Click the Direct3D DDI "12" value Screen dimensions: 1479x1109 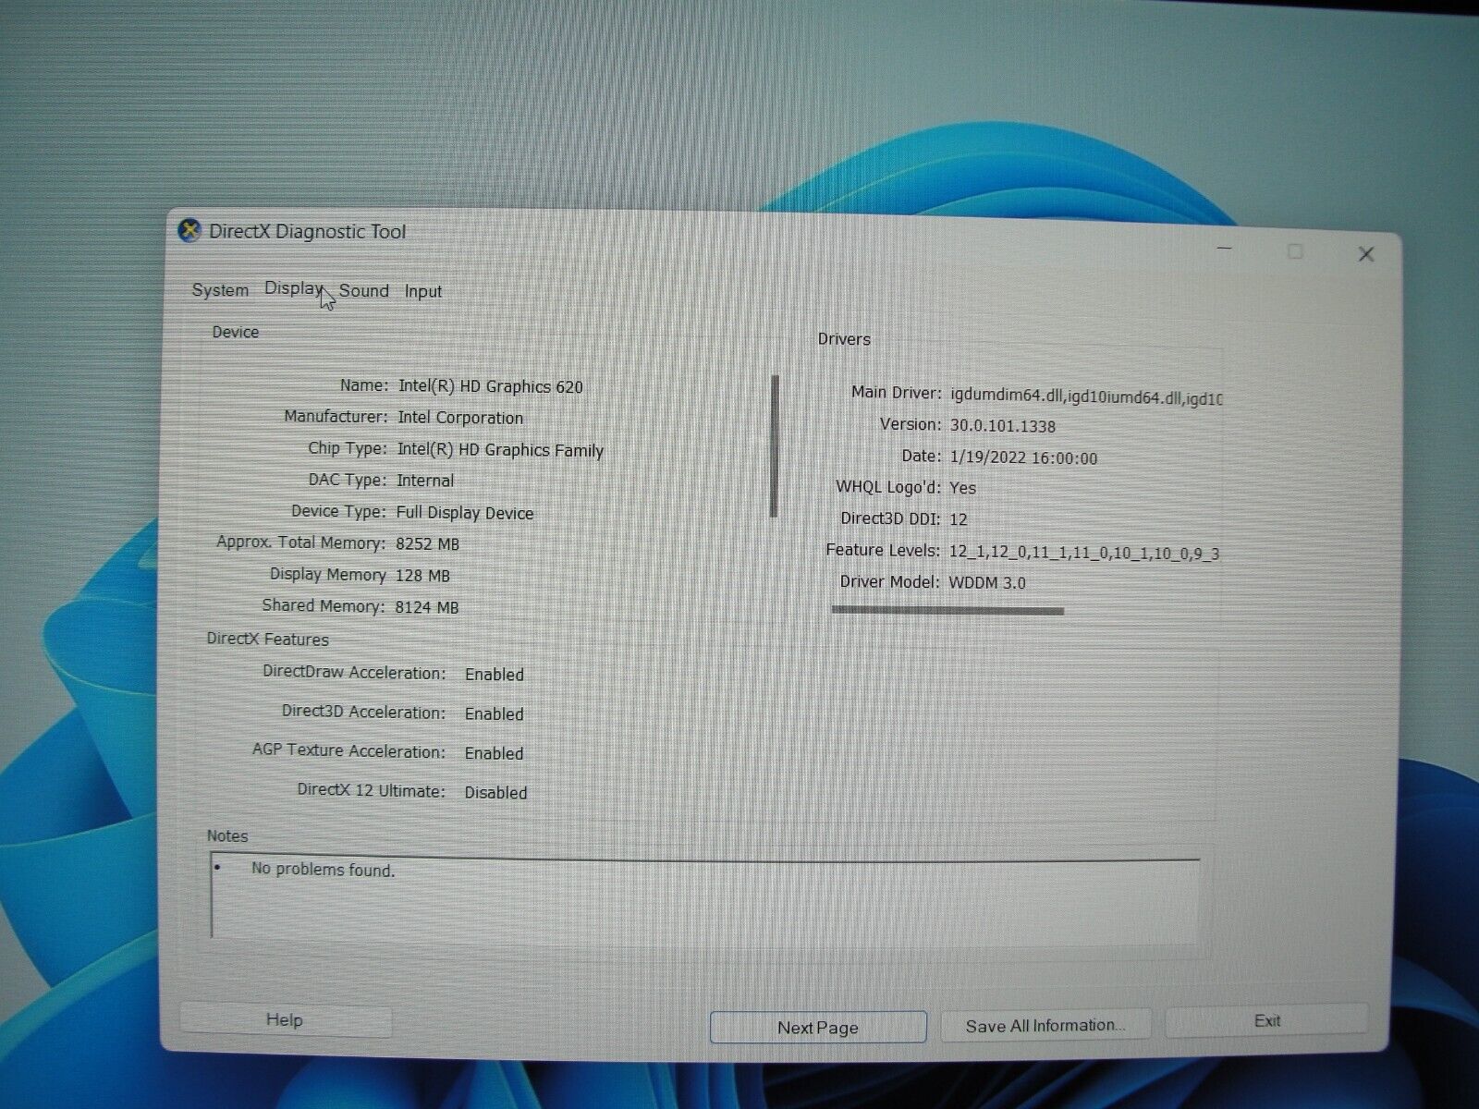(958, 519)
